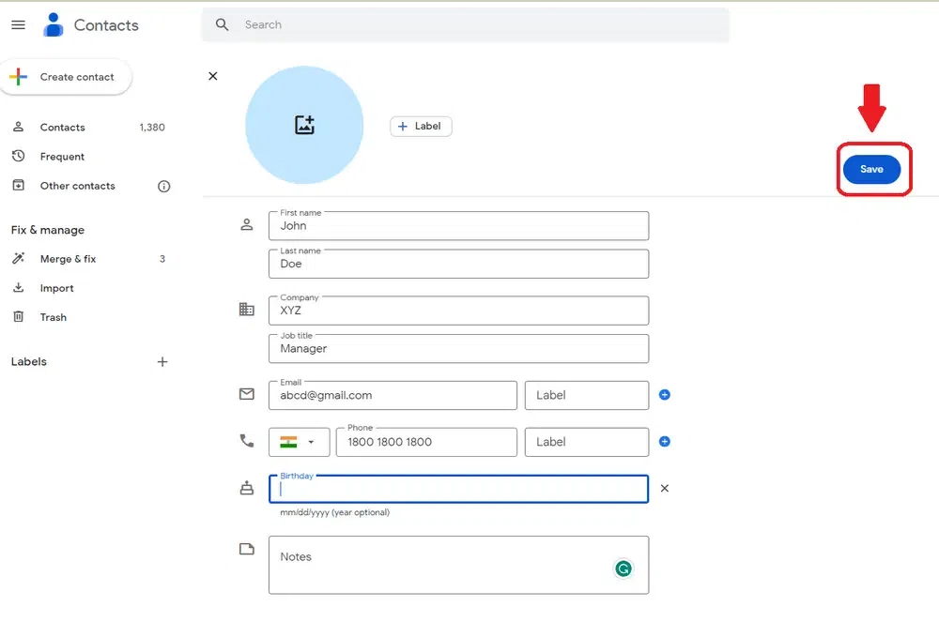Viewport: 939px width, 622px height.
Task: Show info about Other contacts
Action: click(163, 186)
